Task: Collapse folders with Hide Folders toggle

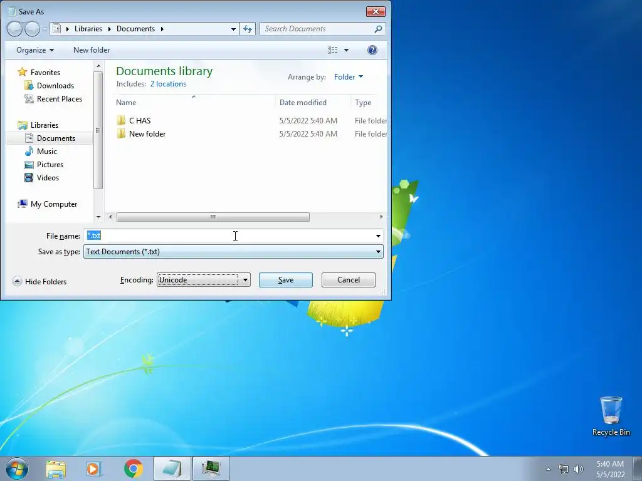Action: coord(39,281)
